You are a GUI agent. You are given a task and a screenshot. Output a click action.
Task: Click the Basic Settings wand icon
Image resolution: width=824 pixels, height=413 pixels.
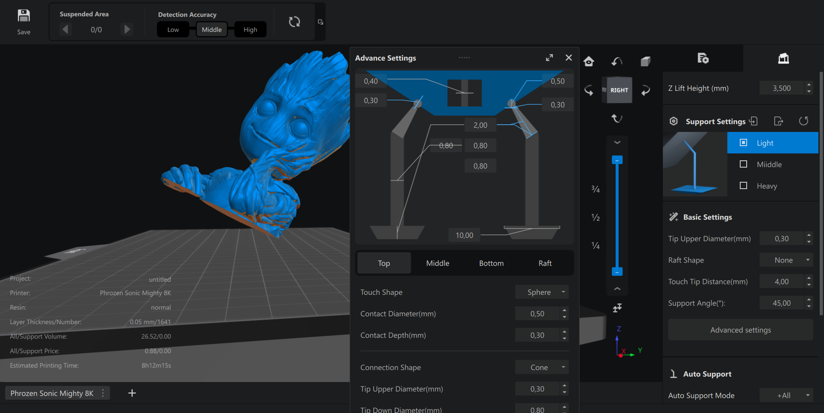pyautogui.click(x=674, y=217)
